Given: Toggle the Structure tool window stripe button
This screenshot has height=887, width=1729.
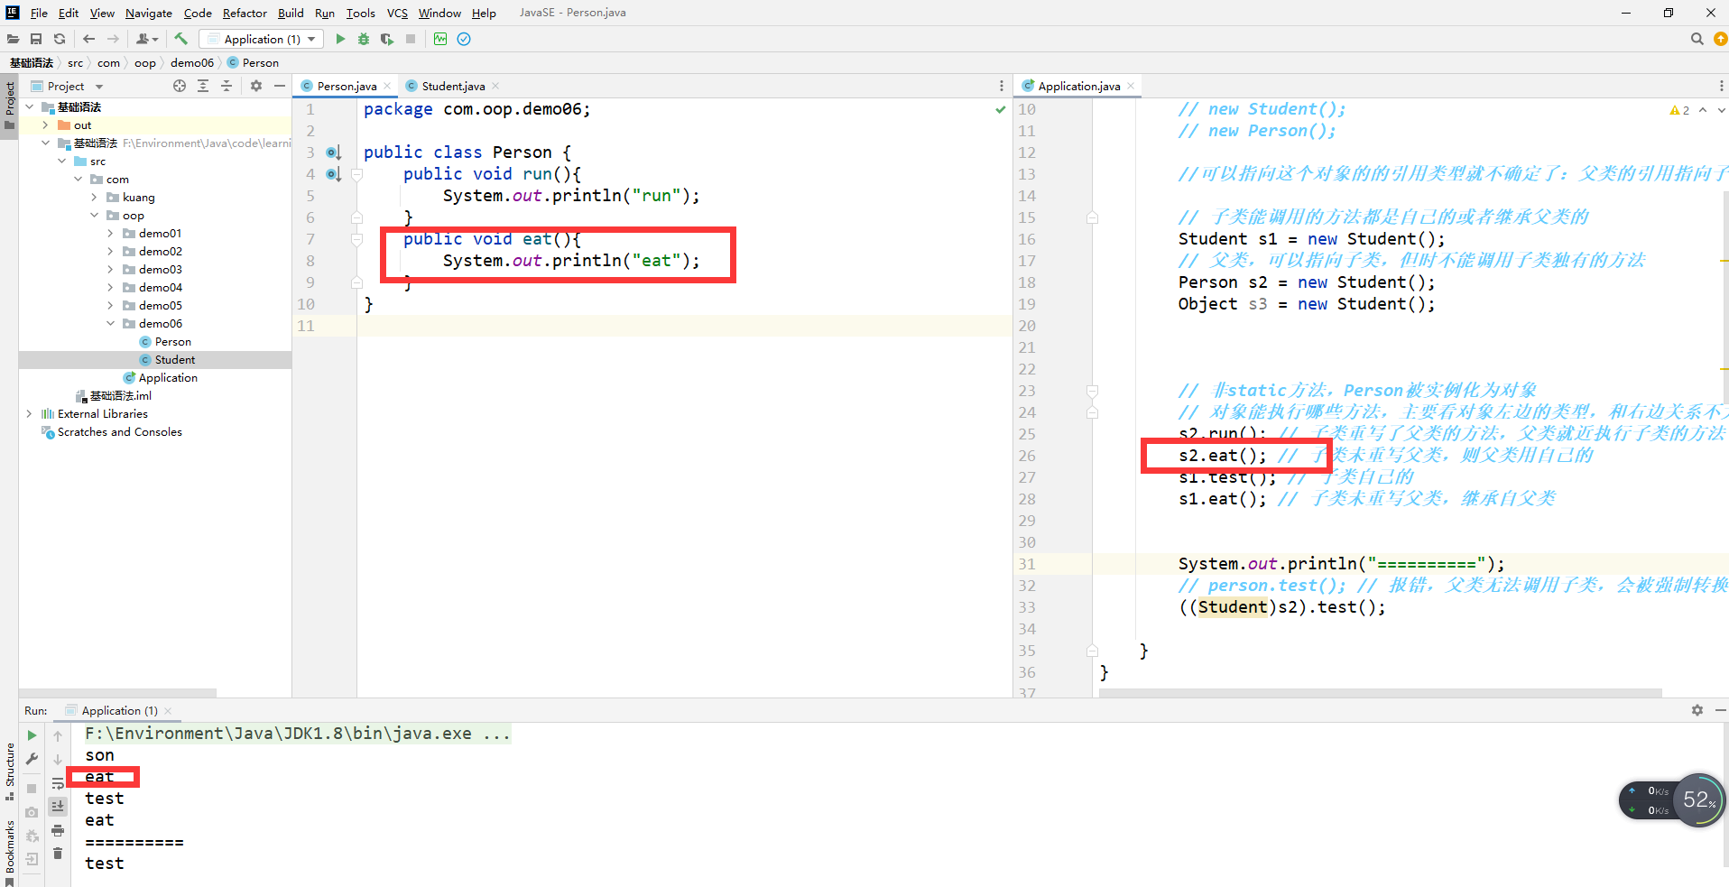Looking at the screenshot, I should point(9,772).
